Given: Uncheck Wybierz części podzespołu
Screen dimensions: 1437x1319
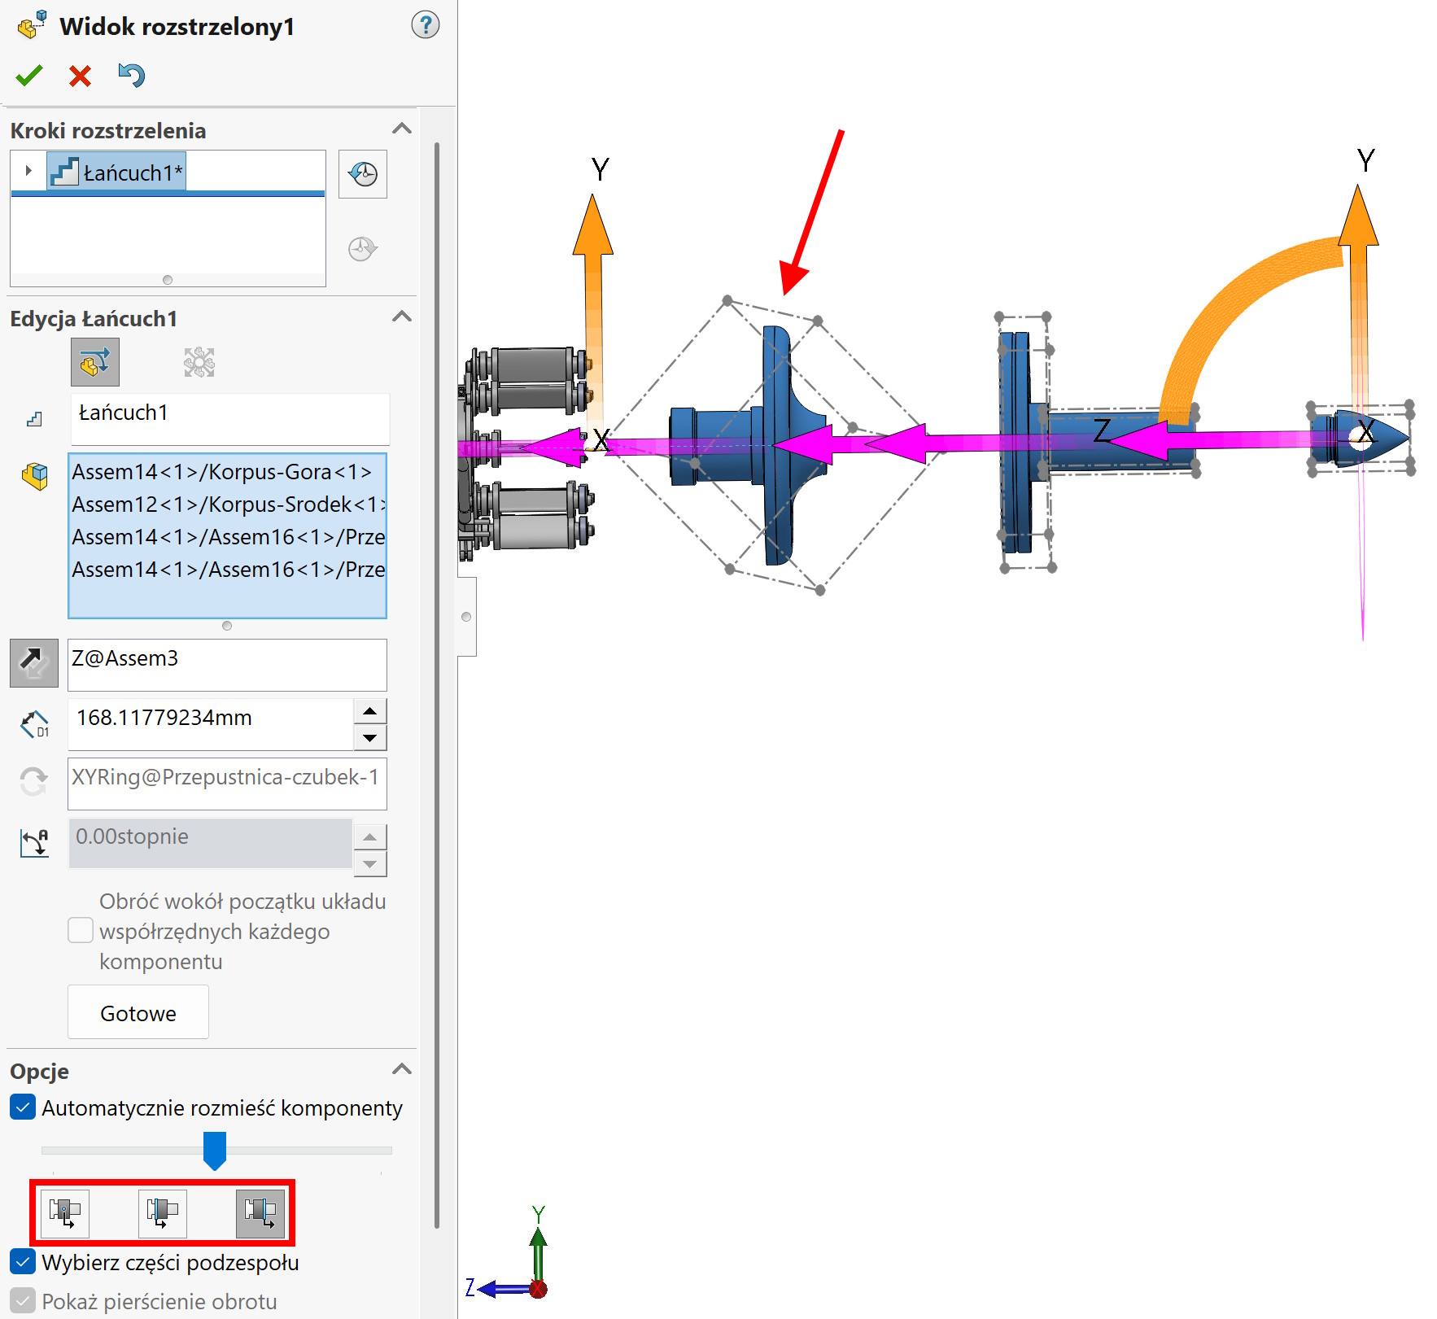Looking at the screenshot, I should click(x=23, y=1262).
